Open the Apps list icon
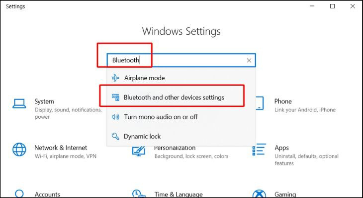The height and width of the screenshot is (198, 363). click(x=259, y=149)
